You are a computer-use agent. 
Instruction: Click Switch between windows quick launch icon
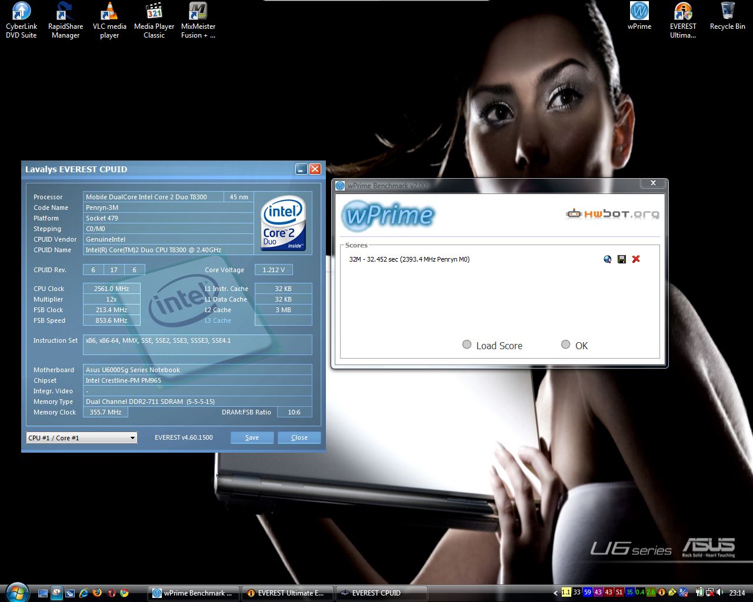tap(70, 593)
